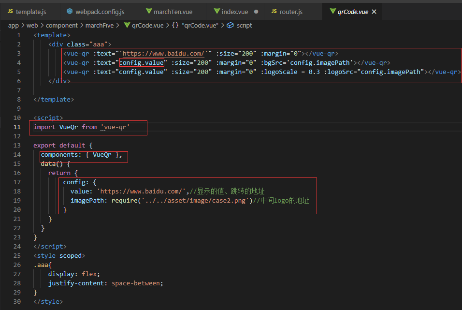Screen dimensions: 462x310
Task: Click 'components:' on line 14
Action: pos(61,155)
